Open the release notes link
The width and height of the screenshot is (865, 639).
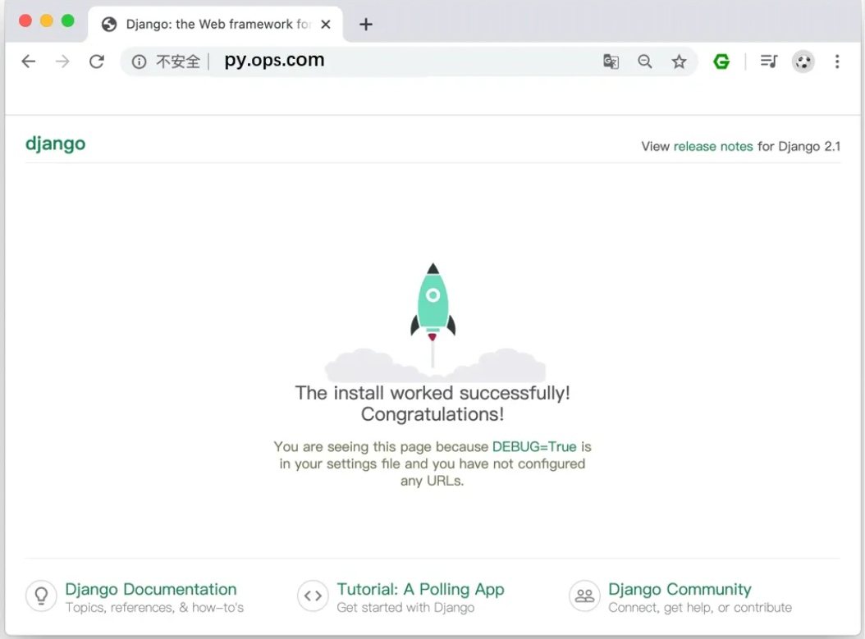click(x=713, y=146)
